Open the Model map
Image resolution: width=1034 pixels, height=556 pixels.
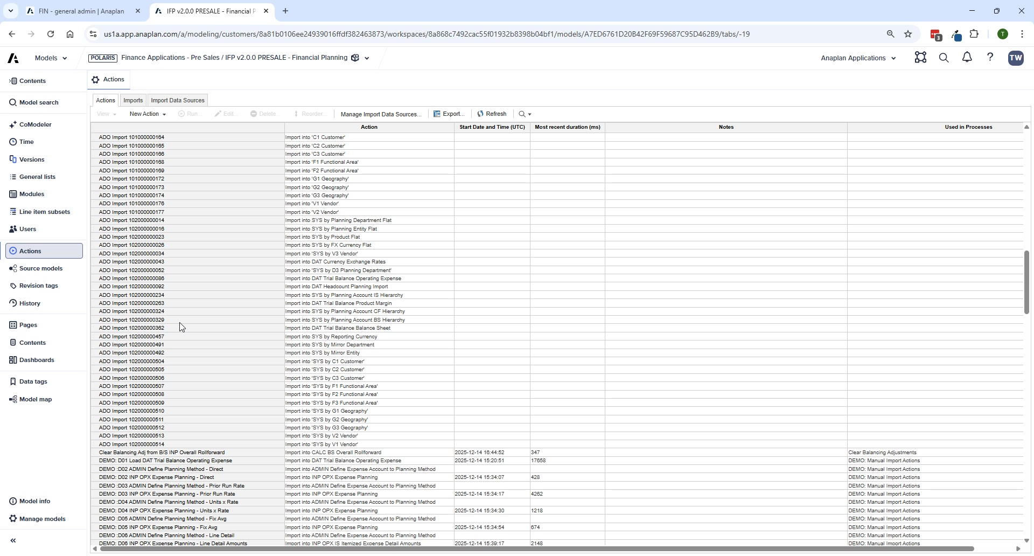35,399
